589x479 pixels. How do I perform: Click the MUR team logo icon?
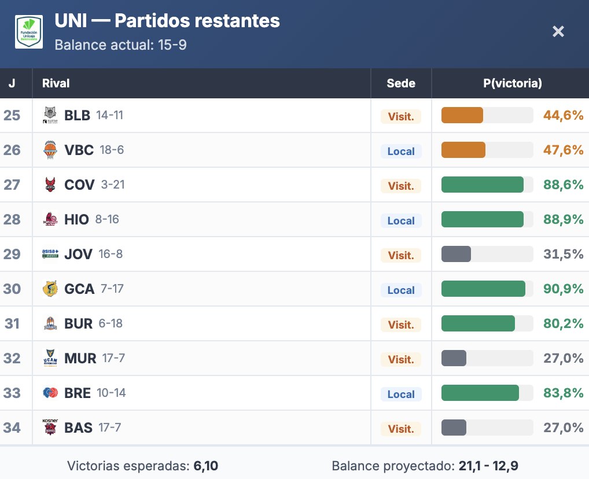click(x=50, y=358)
